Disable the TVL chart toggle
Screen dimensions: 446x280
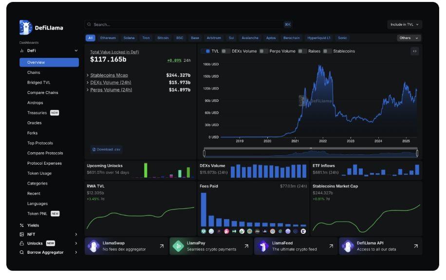pyautogui.click(x=206, y=51)
